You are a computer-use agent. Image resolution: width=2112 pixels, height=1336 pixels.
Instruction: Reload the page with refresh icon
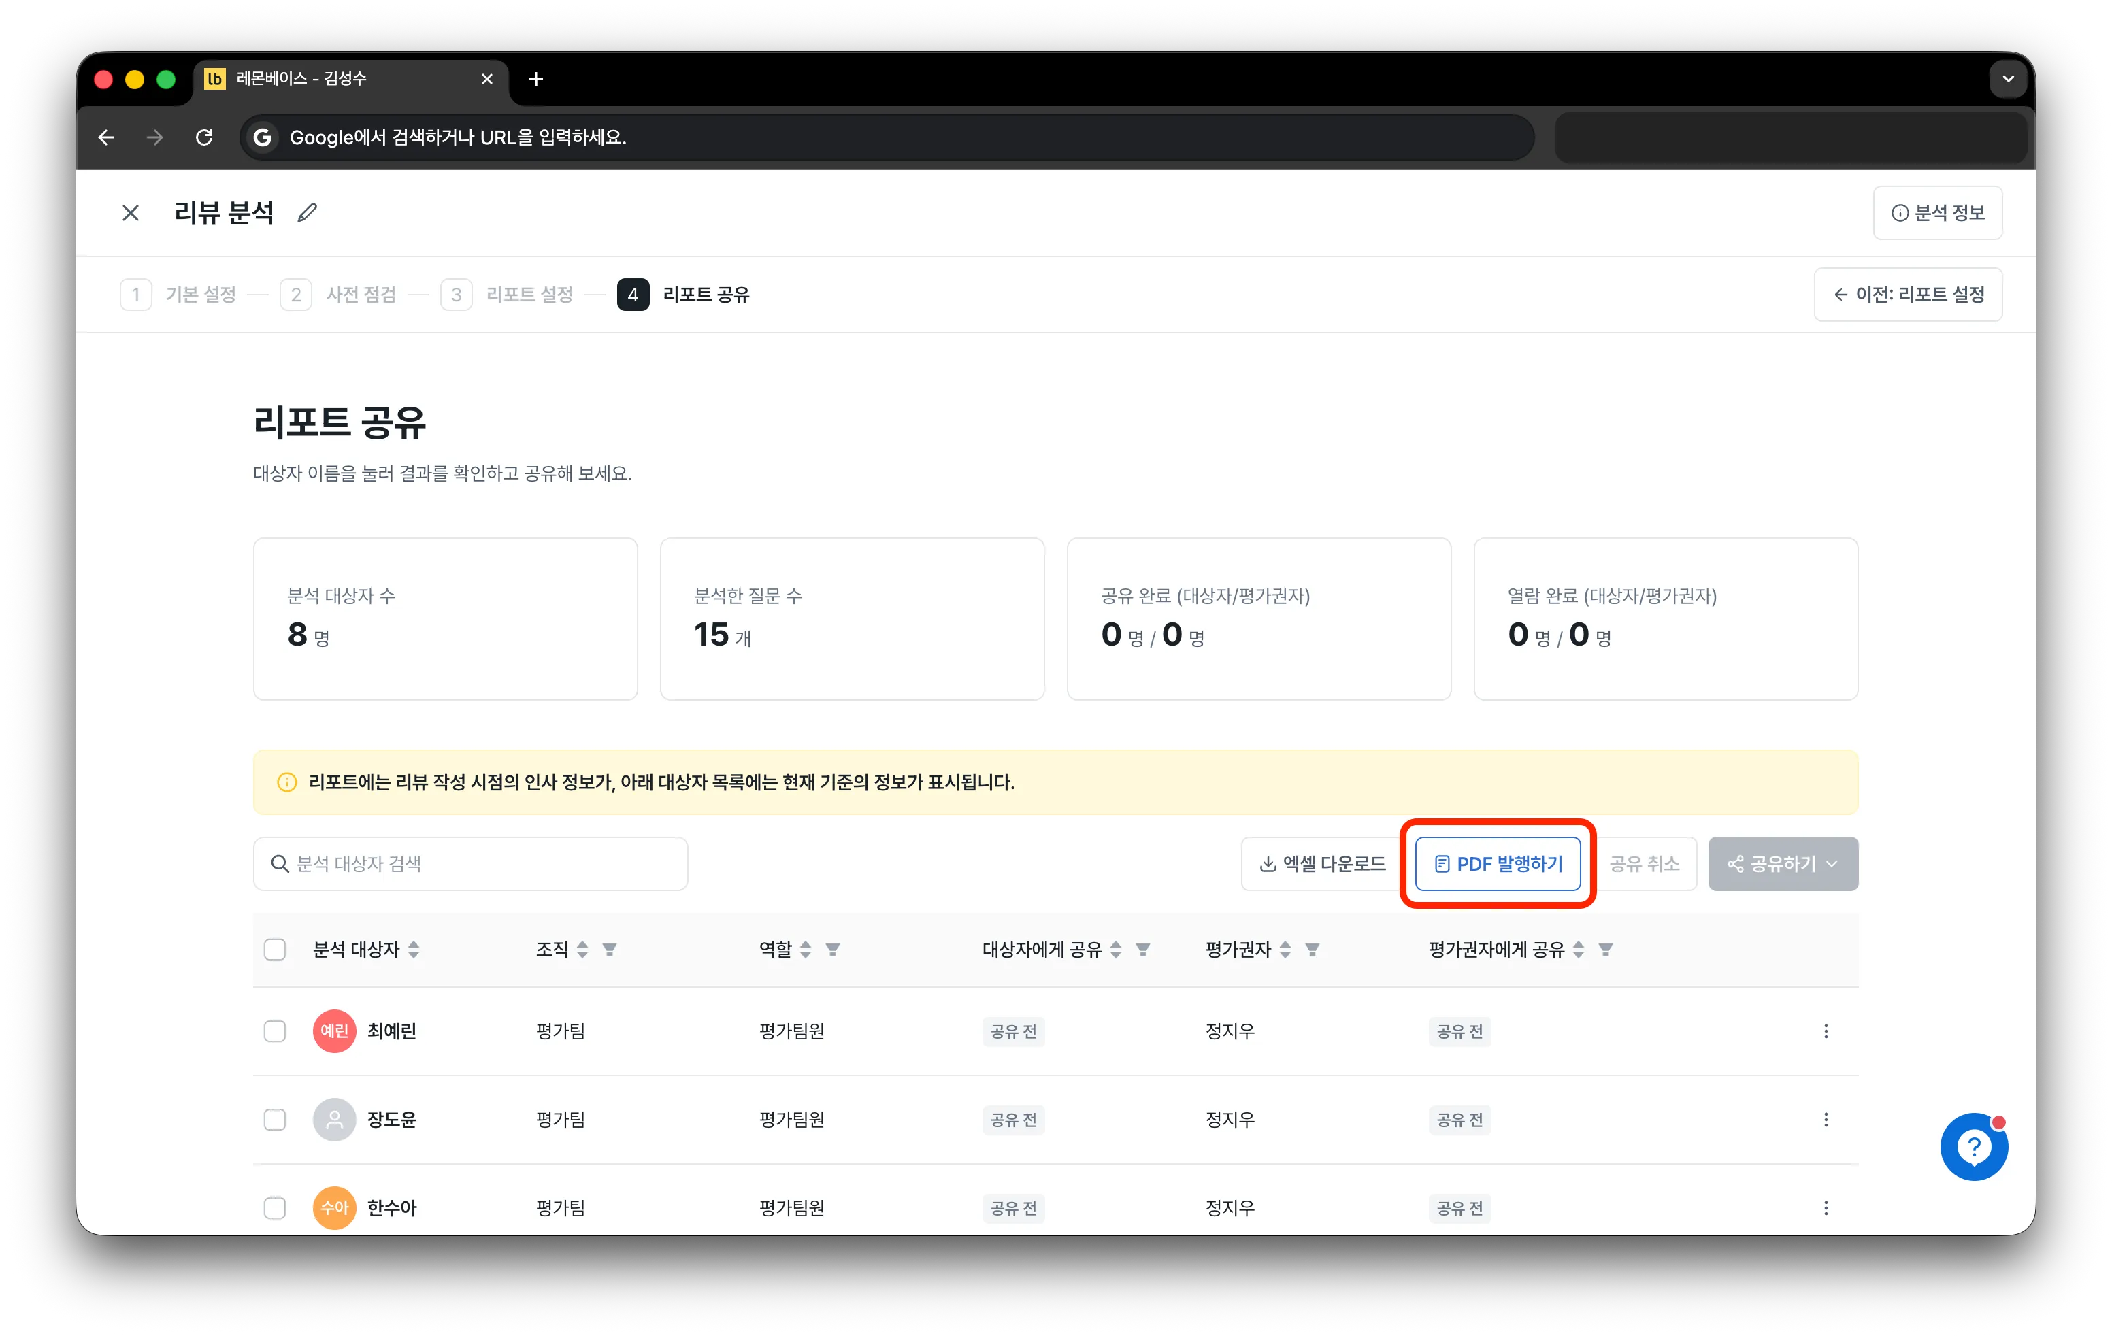(x=204, y=137)
